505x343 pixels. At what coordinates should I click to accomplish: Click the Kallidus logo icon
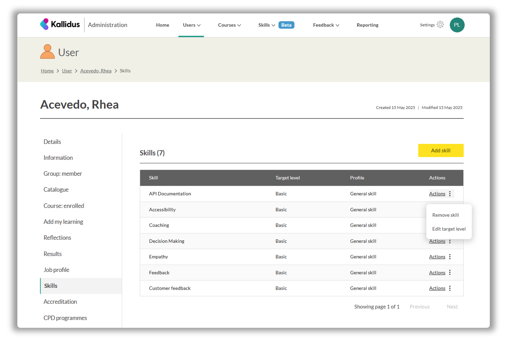click(45, 24)
